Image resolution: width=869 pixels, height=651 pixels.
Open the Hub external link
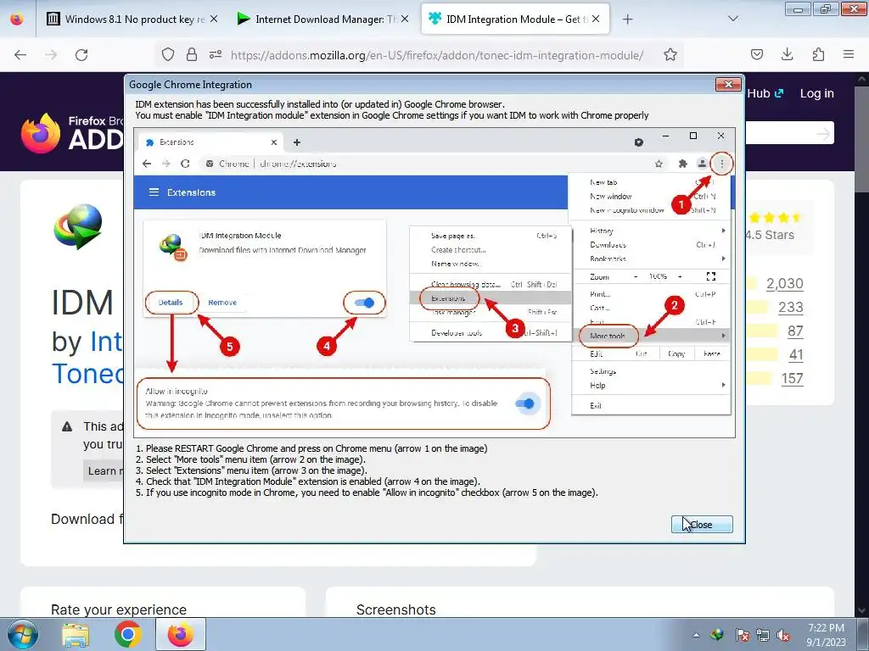765,93
